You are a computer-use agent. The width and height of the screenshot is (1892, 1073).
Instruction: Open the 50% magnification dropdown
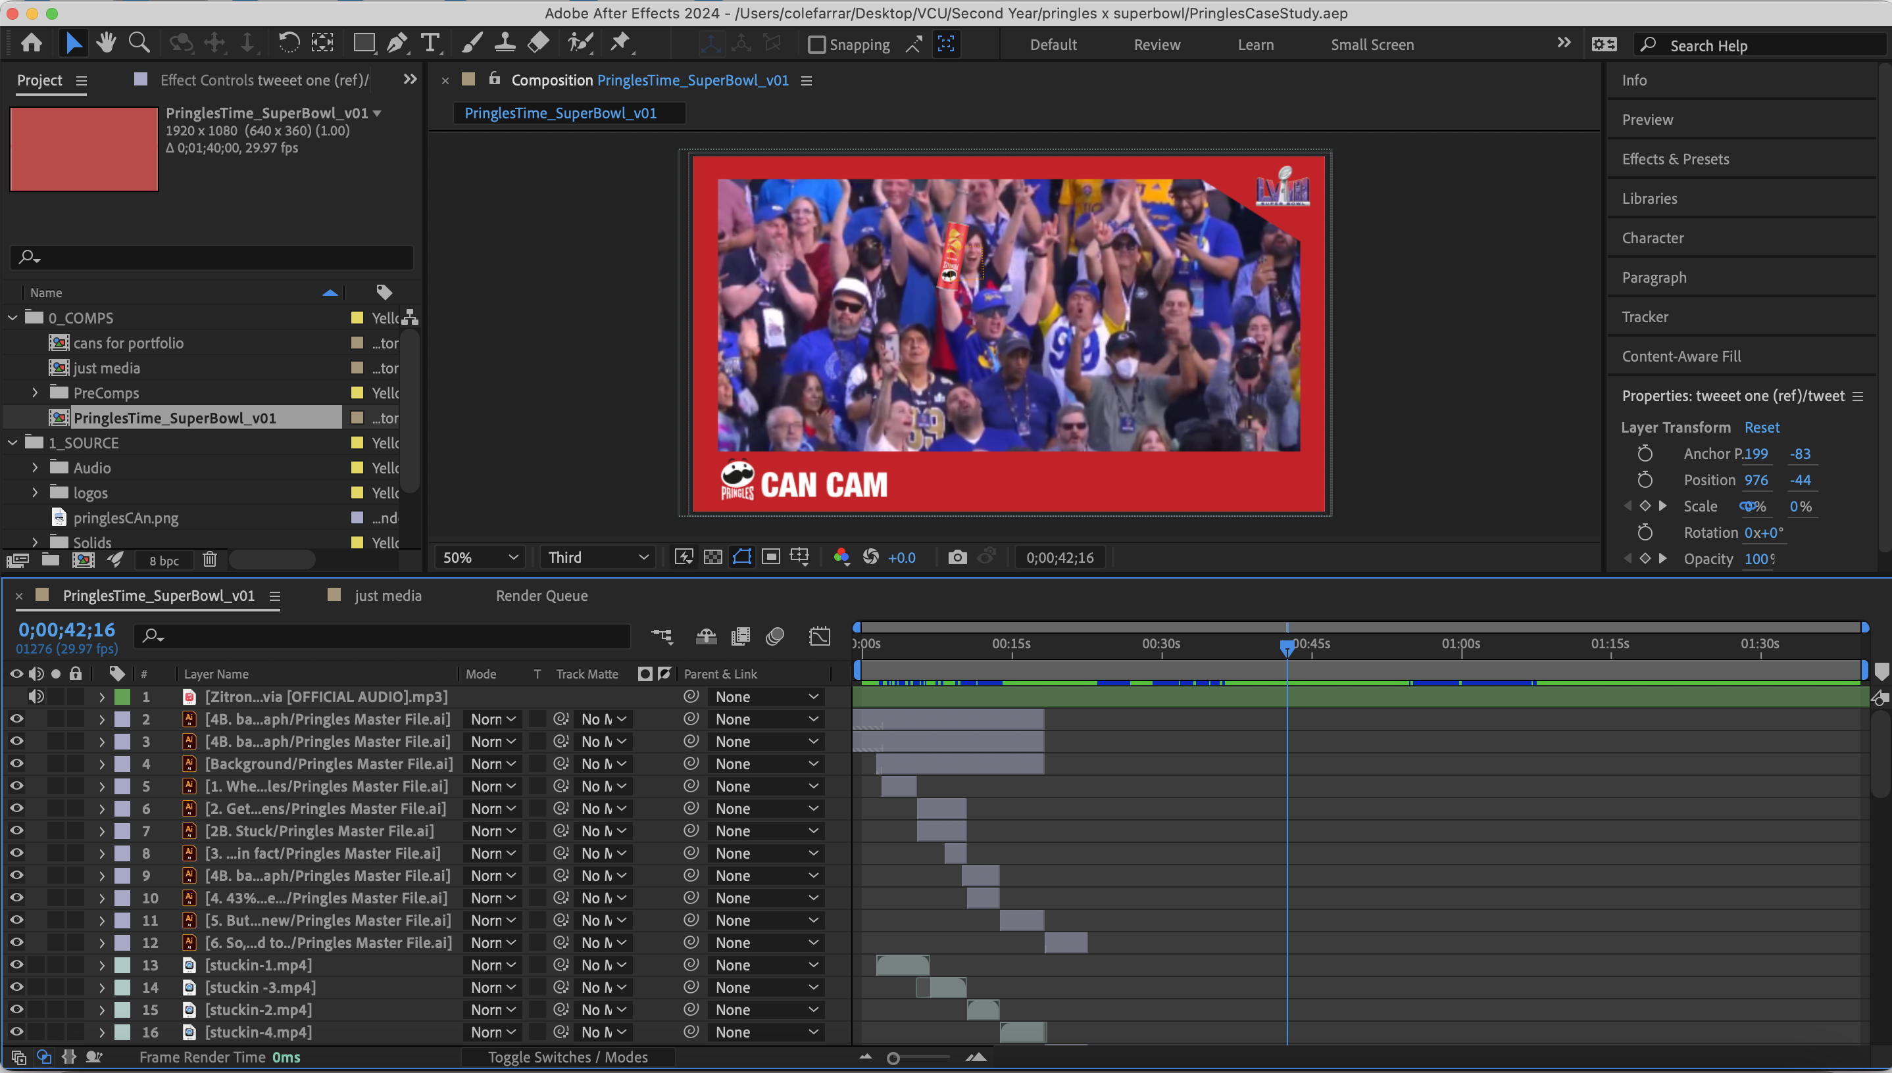[480, 557]
